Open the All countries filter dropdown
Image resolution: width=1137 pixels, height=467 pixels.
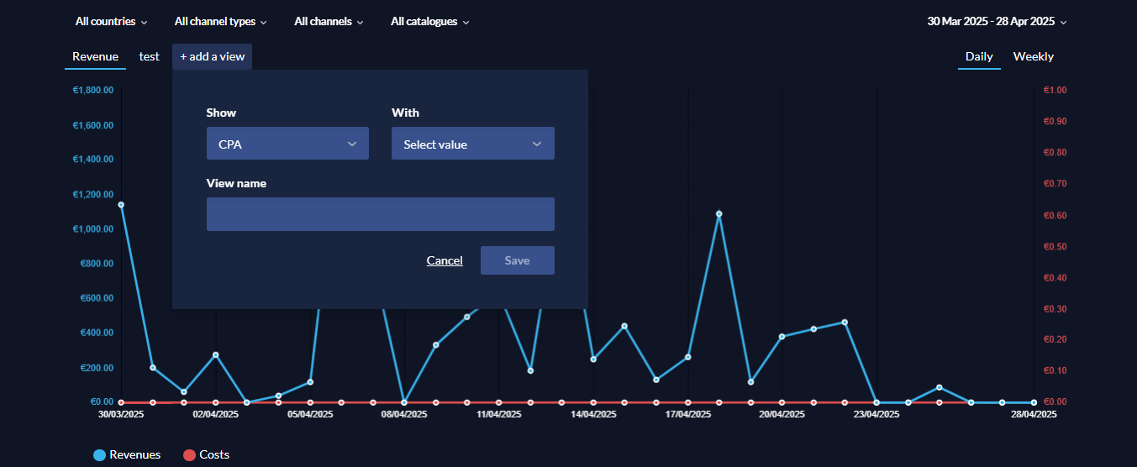coord(111,22)
